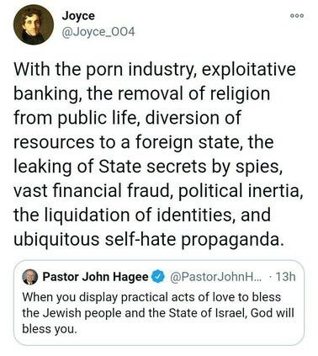Open the three-dot more options menu
The height and width of the screenshot is (356, 318).
[x=297, y=16]
